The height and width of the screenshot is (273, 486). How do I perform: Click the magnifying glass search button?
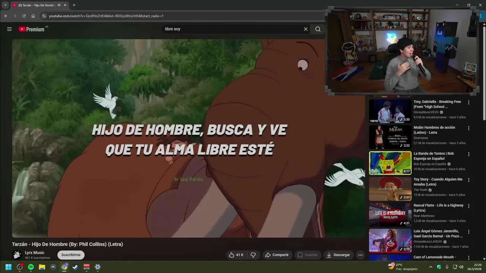click(x=318, y=29)
